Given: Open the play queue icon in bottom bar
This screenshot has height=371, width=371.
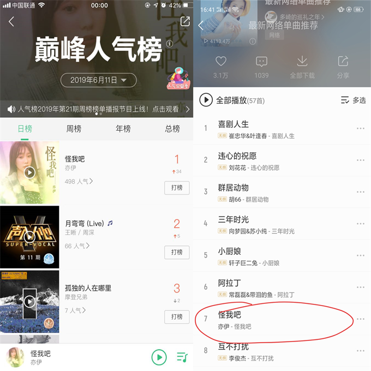Looking at the screenshot, I should [182, 357].
